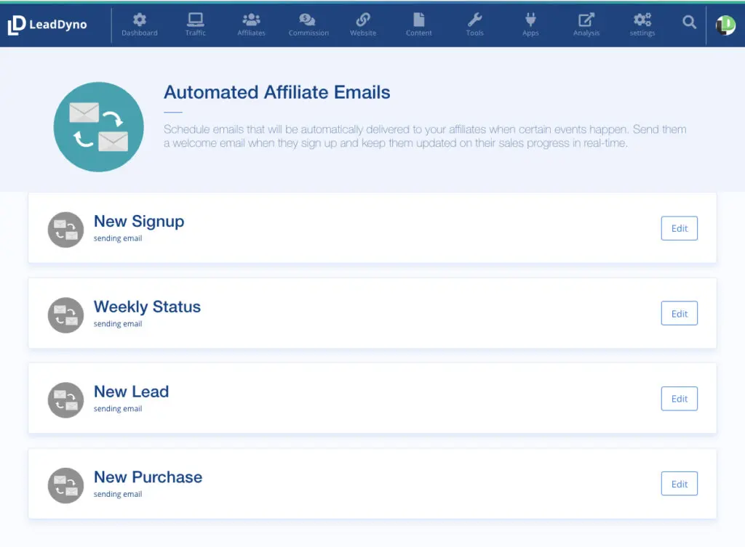Edit the New Purchase email
The image size is (745, 547).
[679, 484]
